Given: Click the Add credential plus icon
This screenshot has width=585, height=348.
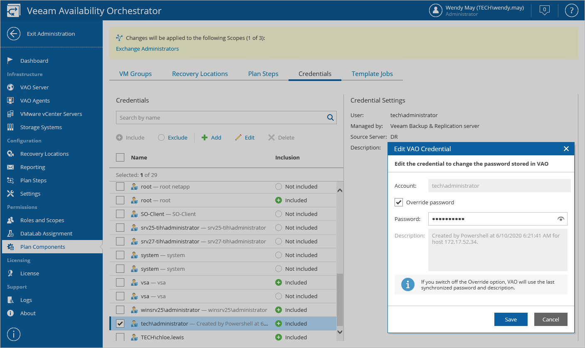Looking at the screenshot, I should pos(205,137).
